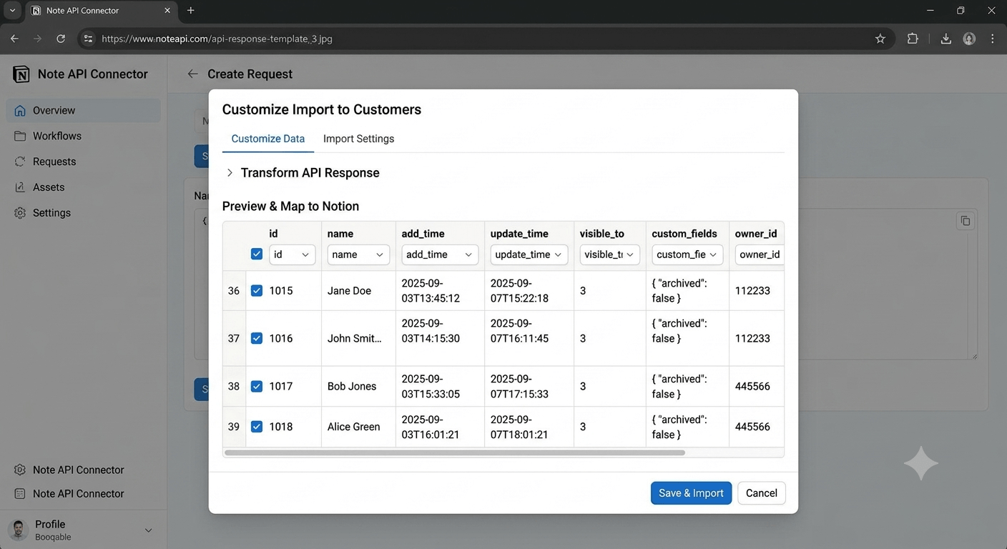The width and height of the screenshot is (1007, 549).
Task: Expand the Profile chevron menu
Action: (148, 530)
